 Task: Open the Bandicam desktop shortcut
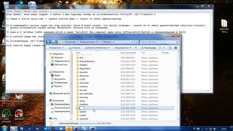click(x=19, y=115)
